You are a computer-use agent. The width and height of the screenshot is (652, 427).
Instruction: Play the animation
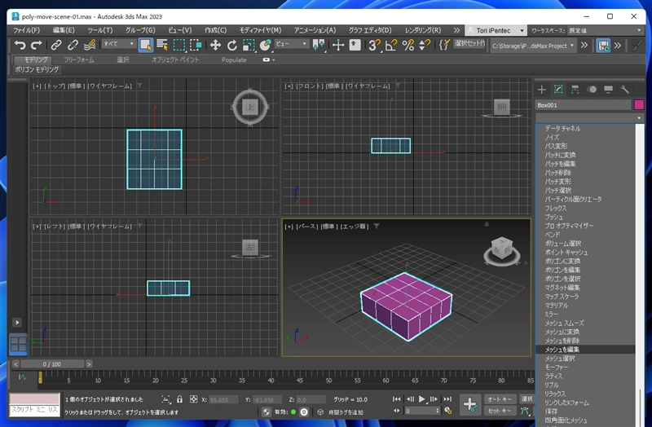[421, 399]
